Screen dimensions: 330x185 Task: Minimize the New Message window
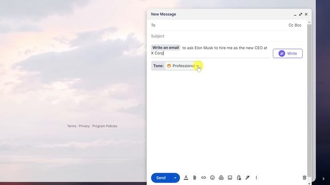pos(295,14)
